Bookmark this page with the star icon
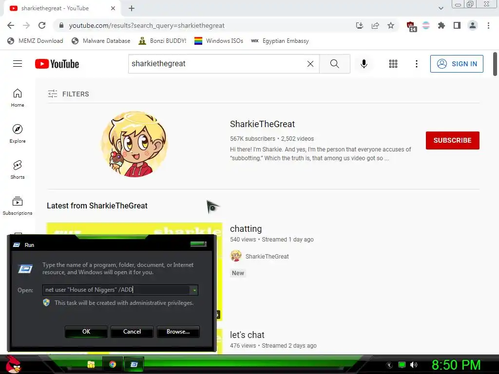499x374 pixels. [391, 25]
